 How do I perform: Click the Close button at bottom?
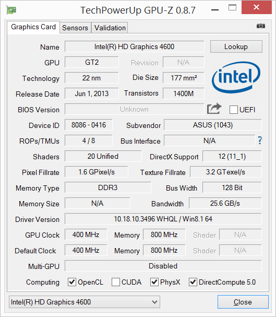pyautogui.click(x=243, y=302)
